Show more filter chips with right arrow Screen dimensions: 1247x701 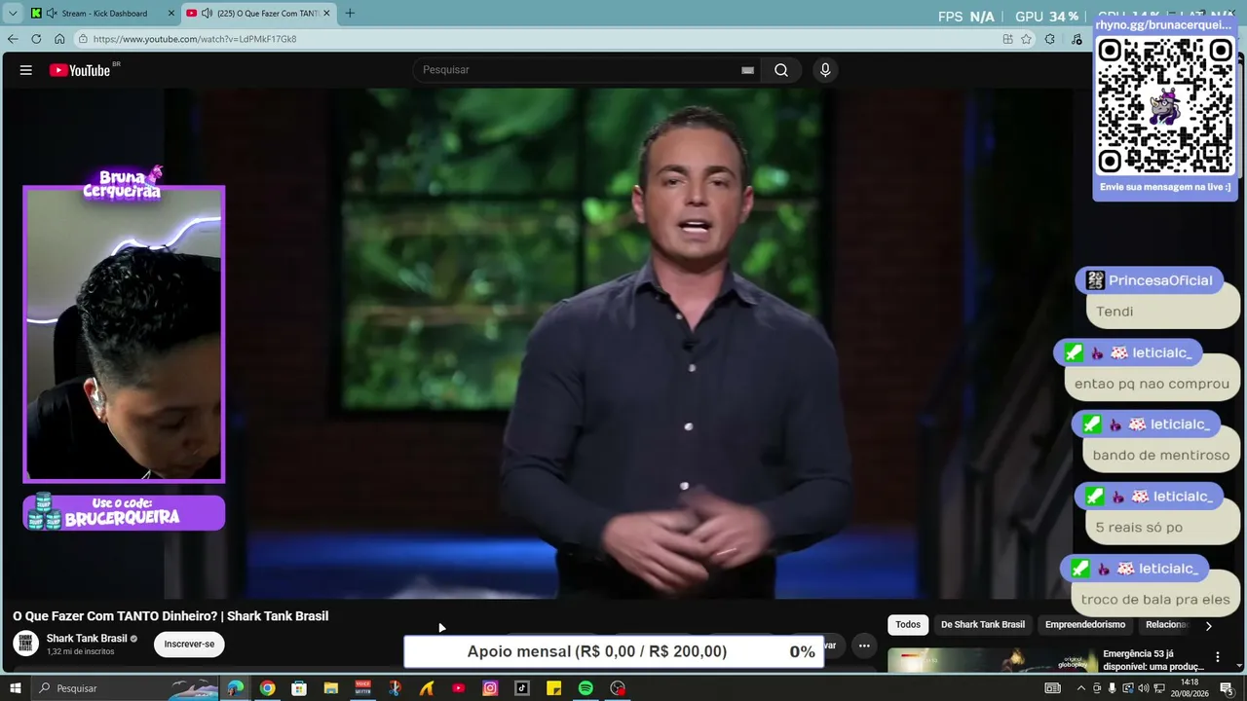pyautogui.click(x=1209, y=626)
